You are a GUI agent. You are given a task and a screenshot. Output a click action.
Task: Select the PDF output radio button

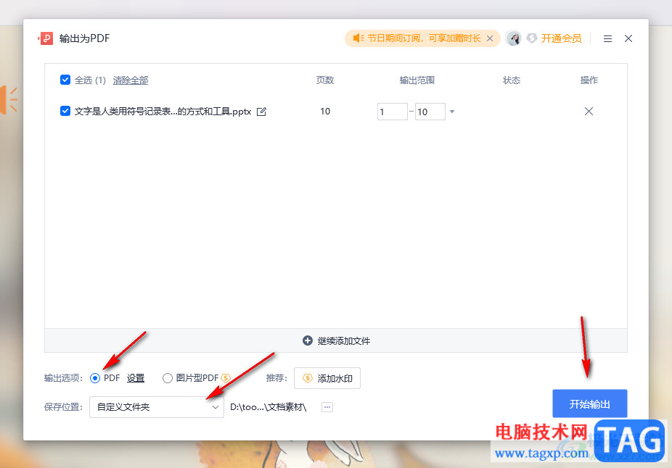(95, 378)
